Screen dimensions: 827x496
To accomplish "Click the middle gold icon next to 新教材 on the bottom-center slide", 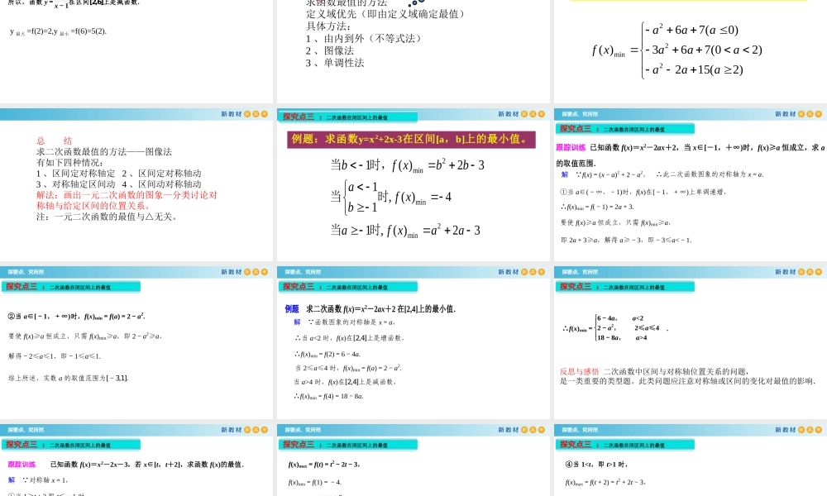I will pyautogui.click(x=533, y=429).
